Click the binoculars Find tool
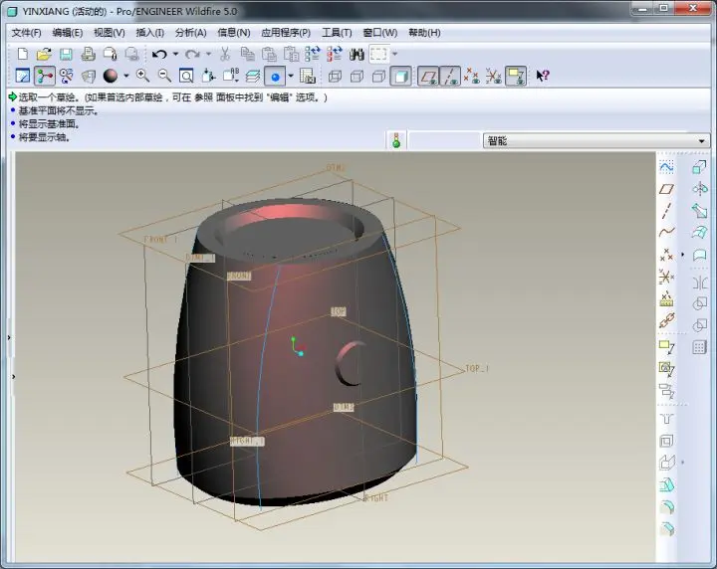 [357, 55]
